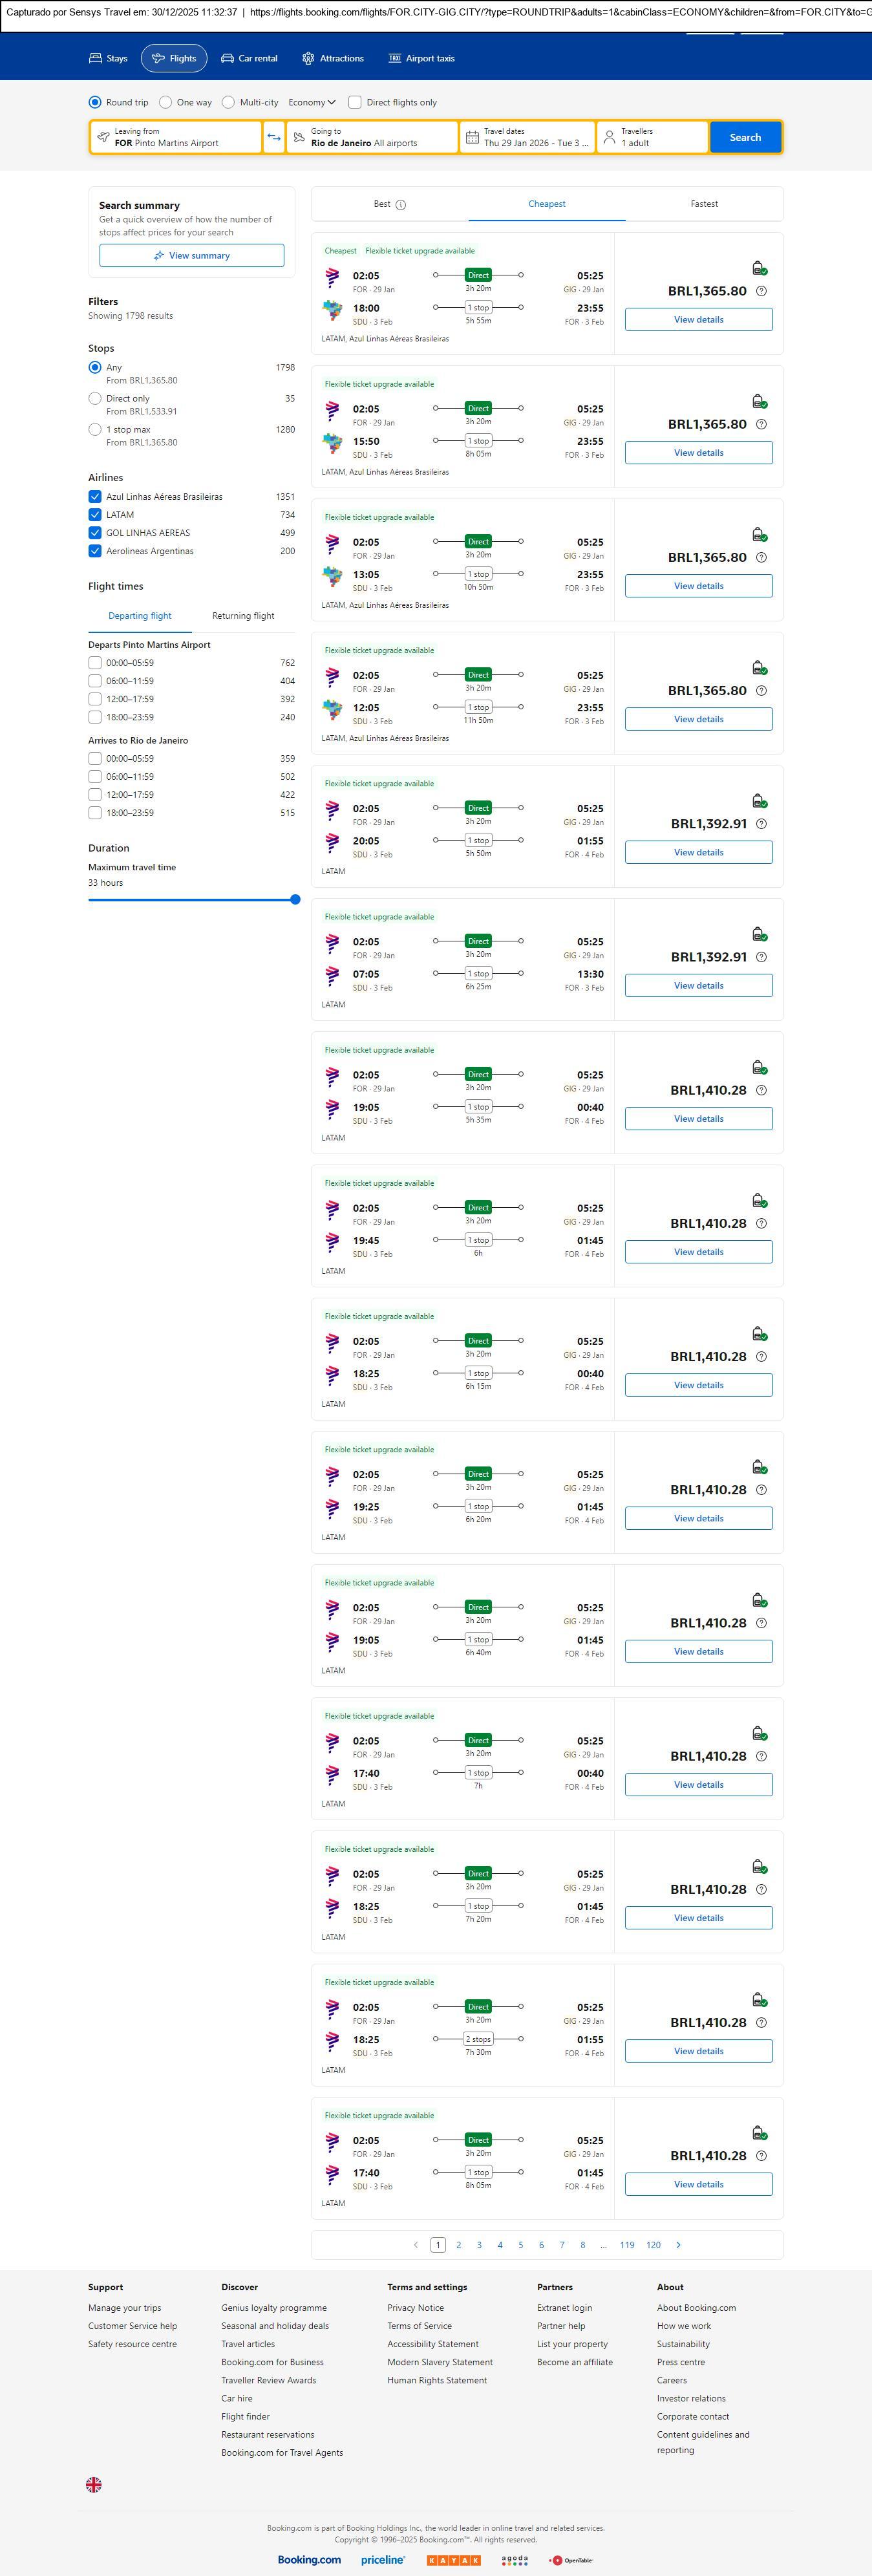The image size is (872, 2576).
Task: Click the next page arrow in pagination
Action: point(678,2245)
